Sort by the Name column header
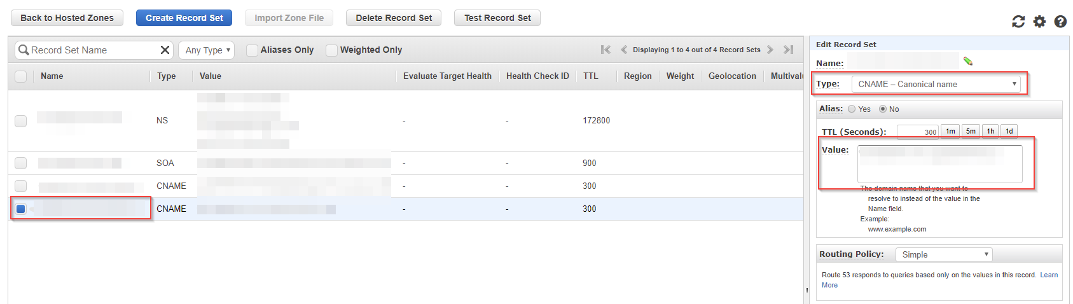This screenshot has width=1073, height=304. coord(52,76)
